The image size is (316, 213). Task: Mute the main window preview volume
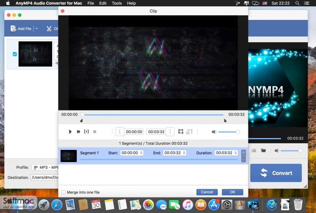click(277, 151)
